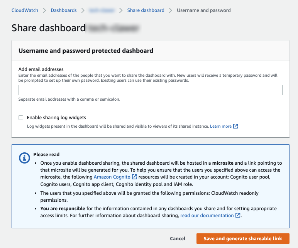Click the chevron after Share dashboard breadcrumb

click(170, 10)
